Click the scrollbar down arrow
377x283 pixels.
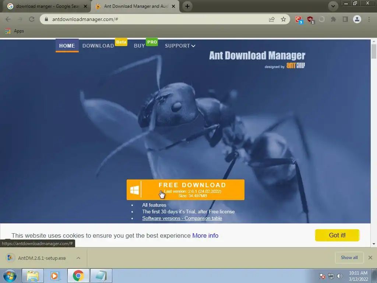[x=374, y=244]
